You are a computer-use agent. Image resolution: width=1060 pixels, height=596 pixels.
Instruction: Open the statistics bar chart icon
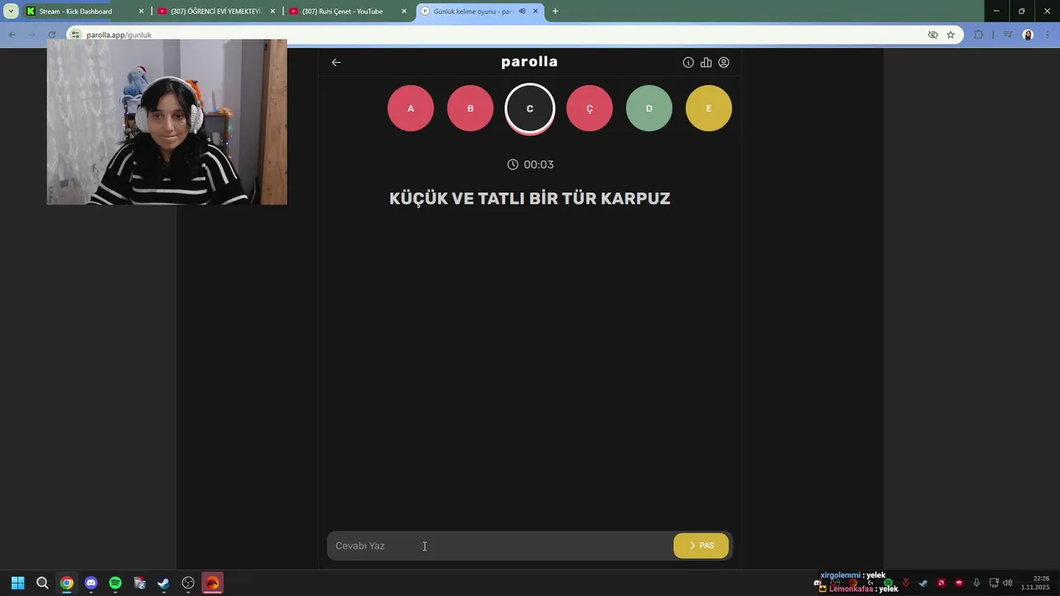point(706,62)
